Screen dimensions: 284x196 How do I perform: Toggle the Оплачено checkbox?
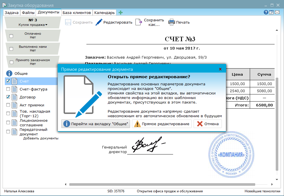[x=11, y=36]
